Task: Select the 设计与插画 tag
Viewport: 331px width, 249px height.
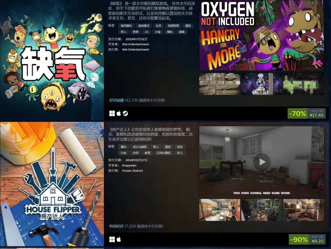Action: tap(139, 147)
